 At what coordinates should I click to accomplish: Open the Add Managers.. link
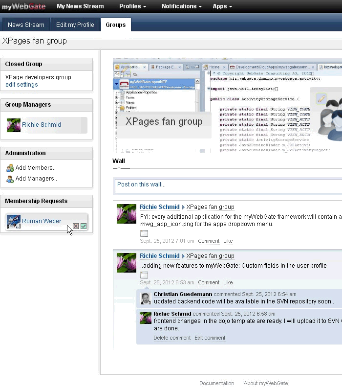(x=36, y=179)
